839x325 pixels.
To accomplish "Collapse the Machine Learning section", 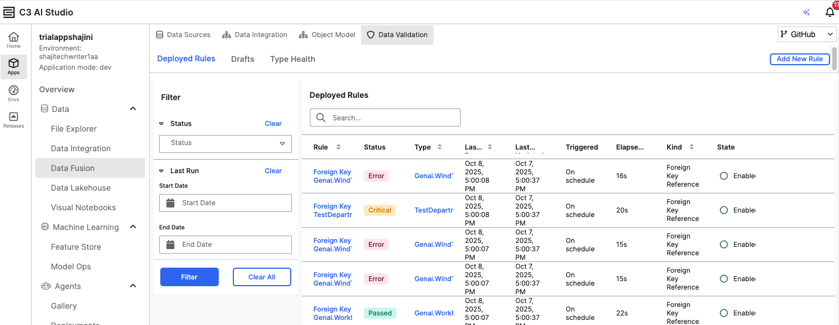I will point(133,227).
